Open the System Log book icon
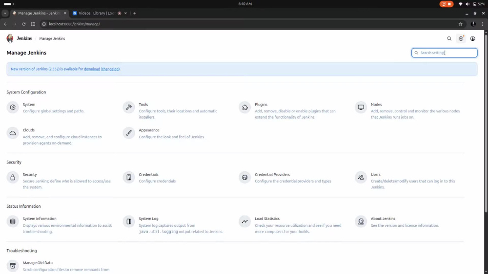488x274 pixels. tap(128, 221)
